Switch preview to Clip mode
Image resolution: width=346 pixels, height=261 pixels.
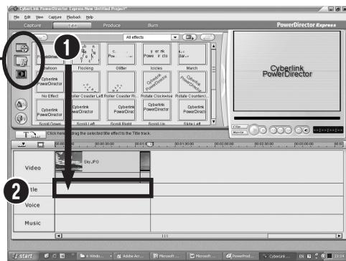240,127
